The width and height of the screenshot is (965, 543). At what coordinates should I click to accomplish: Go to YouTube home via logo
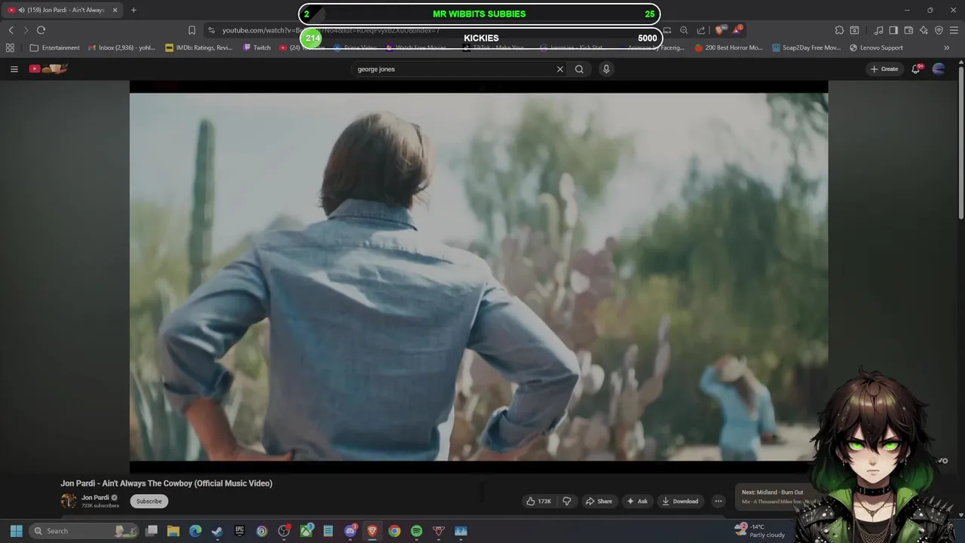tap(48, 69)
